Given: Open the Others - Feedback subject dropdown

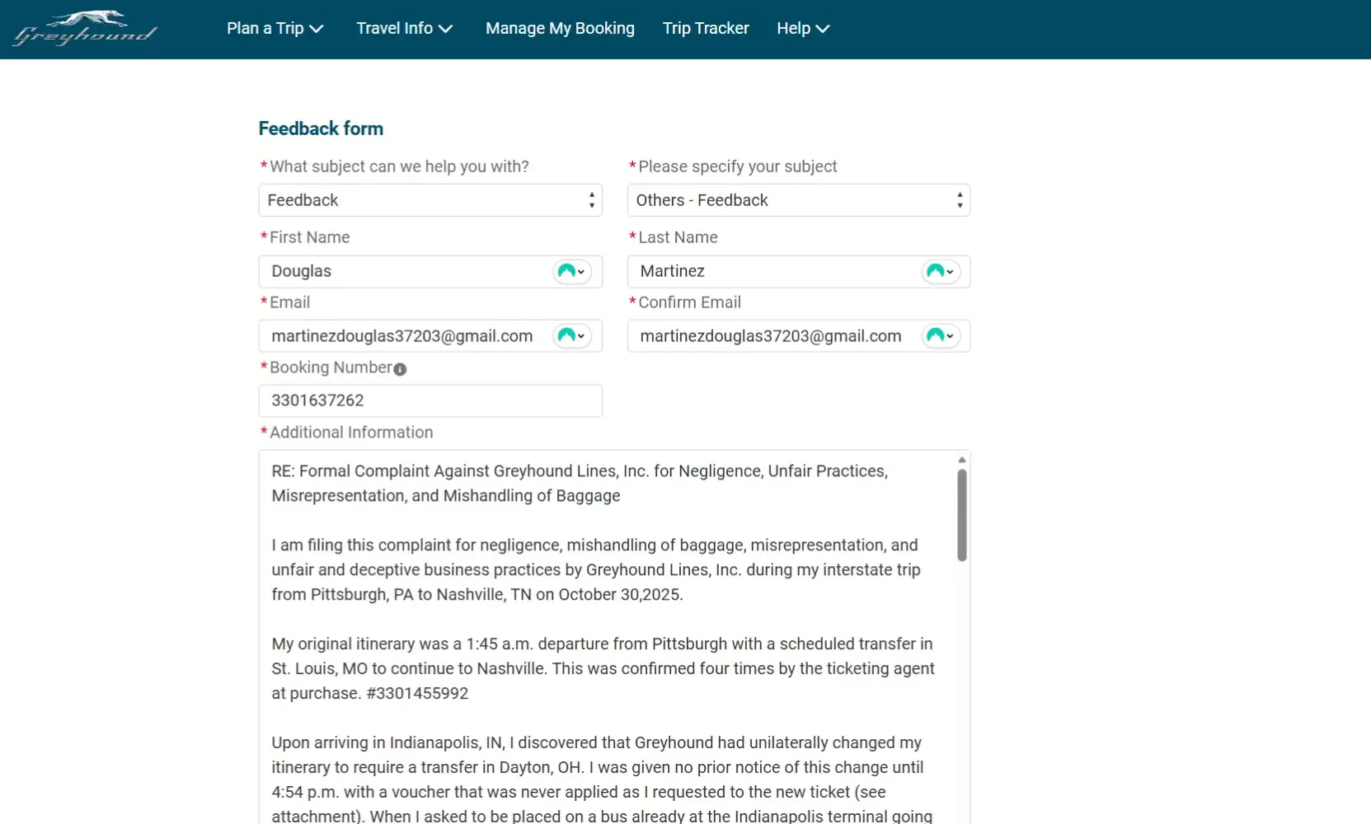Looking at the screenshot, I should point(798,200).
